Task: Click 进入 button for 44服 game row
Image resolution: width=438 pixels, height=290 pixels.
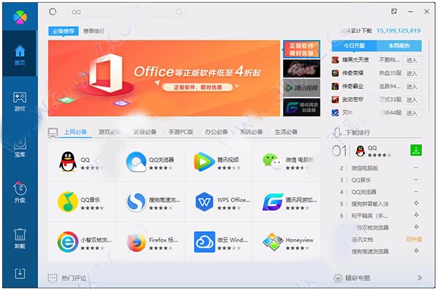Action: click(412, 113)
